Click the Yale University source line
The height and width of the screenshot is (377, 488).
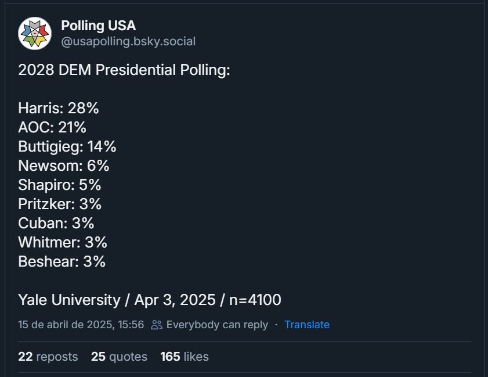(x=150, y=300)
